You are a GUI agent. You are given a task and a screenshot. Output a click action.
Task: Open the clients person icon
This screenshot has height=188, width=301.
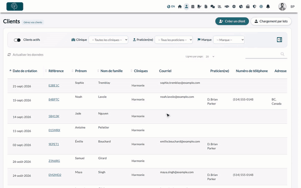click(x=186, y=6)
